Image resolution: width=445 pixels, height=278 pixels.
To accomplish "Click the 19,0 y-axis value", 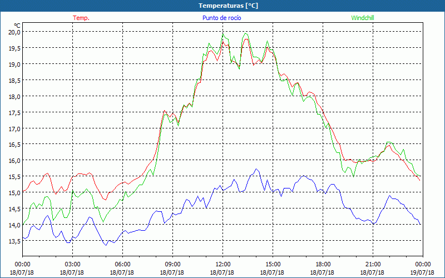I will click(14, 64).
